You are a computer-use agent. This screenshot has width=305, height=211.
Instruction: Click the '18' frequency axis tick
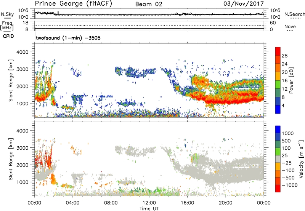[x=26, y=23]
